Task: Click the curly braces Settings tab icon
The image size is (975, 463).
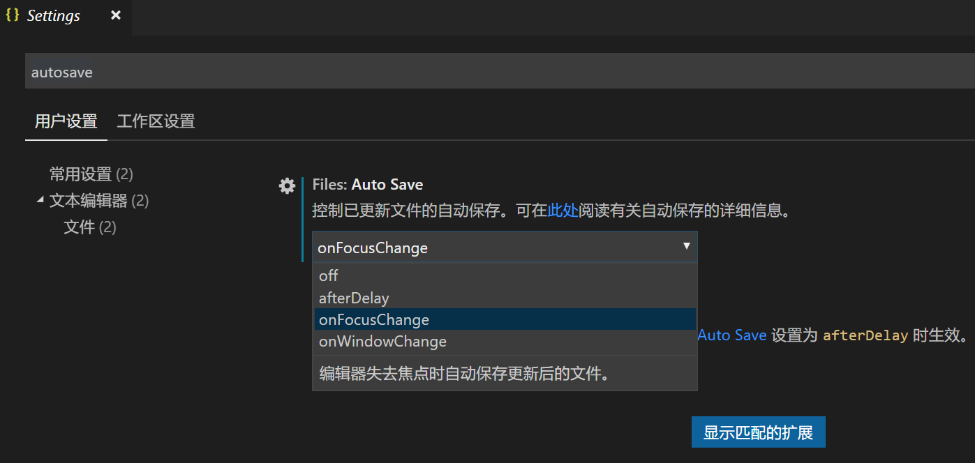Action: pyautogui.click(x=12, y=15)
